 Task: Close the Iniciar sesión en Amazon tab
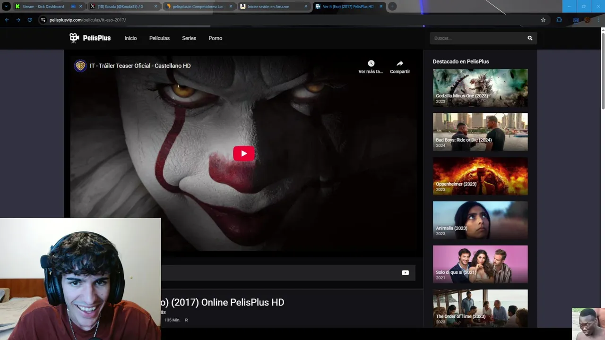pos(306,7)
